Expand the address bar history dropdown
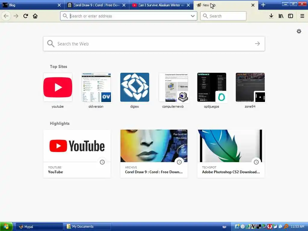308x231 pixels. coord(193,16)
